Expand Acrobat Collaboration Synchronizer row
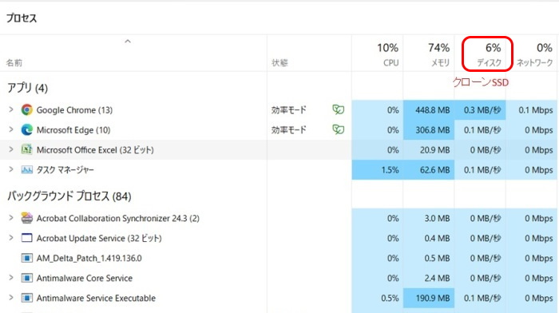Image resolution: width=559 pixels, height=313 pixels. [11, 218]
